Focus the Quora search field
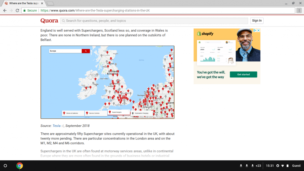304x171 pixels. [x=154, y=21]
